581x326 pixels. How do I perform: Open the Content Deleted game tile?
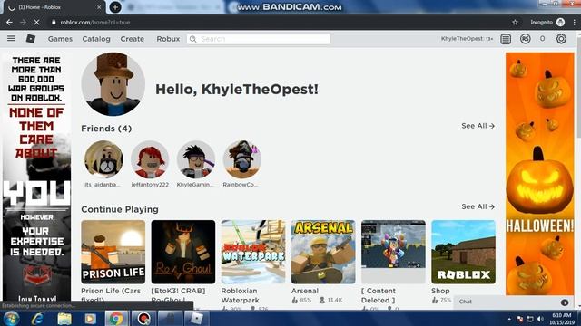click(x=393, y=252)
